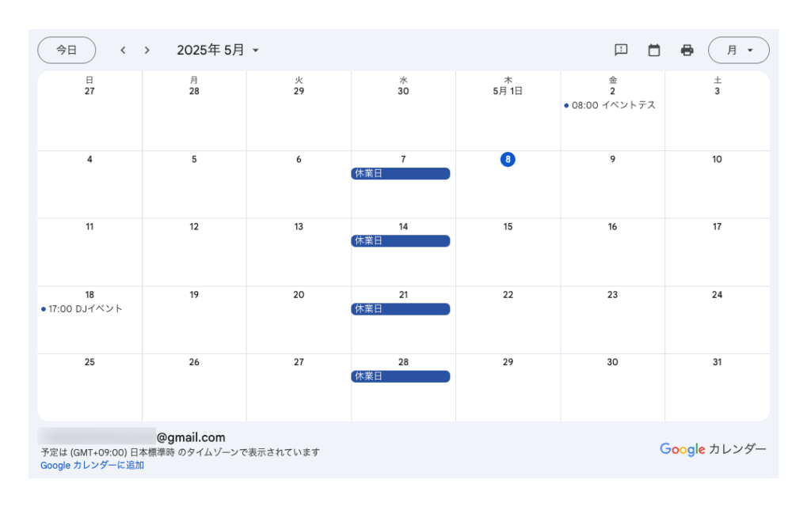Click the printer icon
This screenshot has height=506, width=811.
point(687,50)
